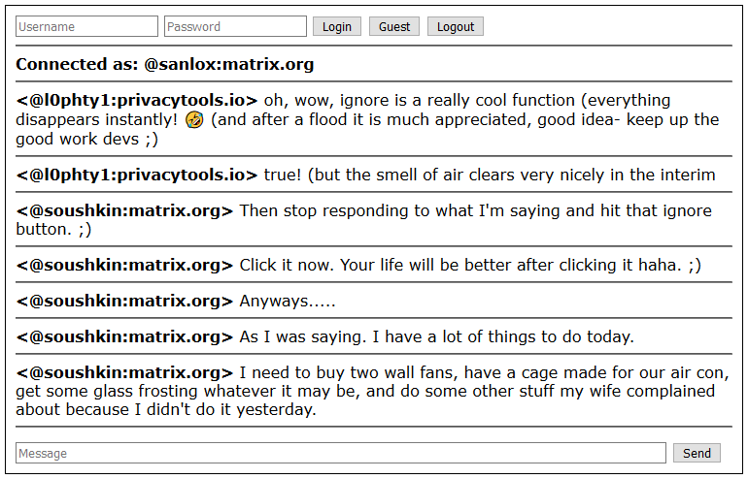Click the 'lot of things to do today' text
Screen dimensions: 748x479
point(436,336)
